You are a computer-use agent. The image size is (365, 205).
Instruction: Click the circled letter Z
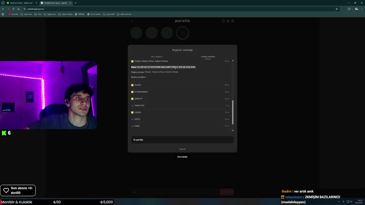click(182, 33)
